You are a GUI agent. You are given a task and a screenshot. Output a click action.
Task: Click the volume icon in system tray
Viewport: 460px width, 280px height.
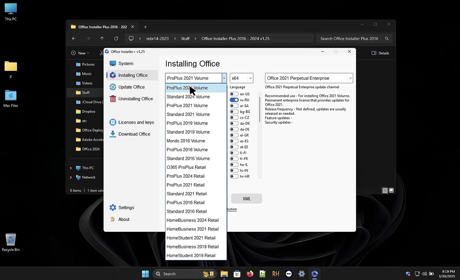(x=424, y=274)
